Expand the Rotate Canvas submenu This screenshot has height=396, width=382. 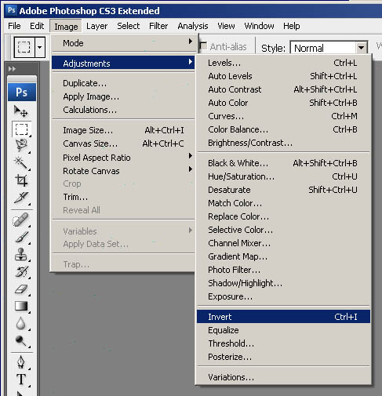(123, 171)
